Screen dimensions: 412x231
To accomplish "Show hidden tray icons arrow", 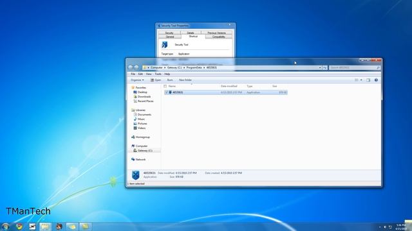I will 380,227.
